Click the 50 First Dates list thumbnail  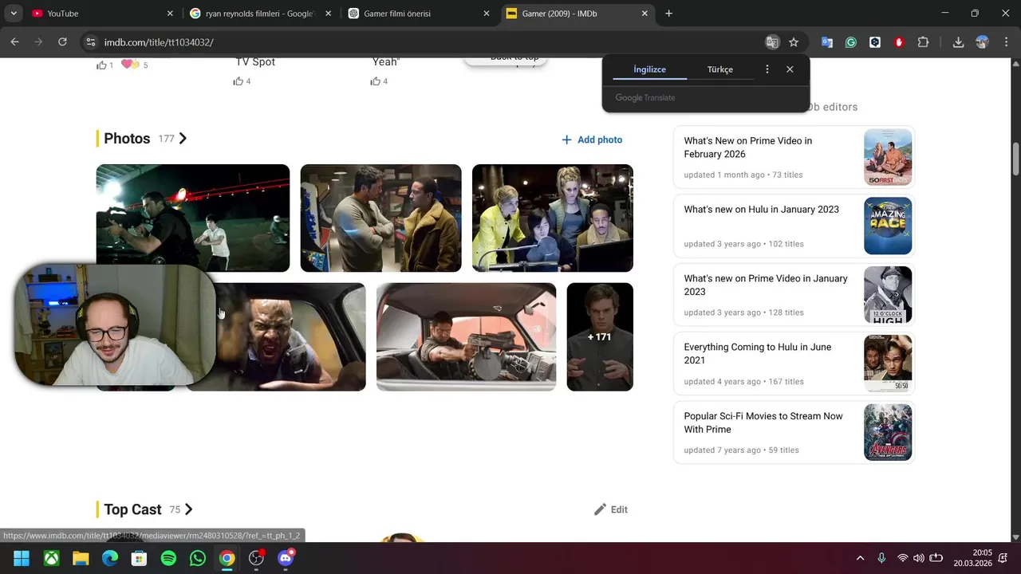point(888,157)
